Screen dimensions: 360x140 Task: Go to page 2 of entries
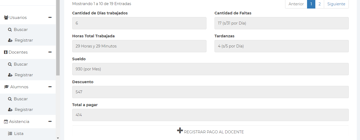point(320,4)
